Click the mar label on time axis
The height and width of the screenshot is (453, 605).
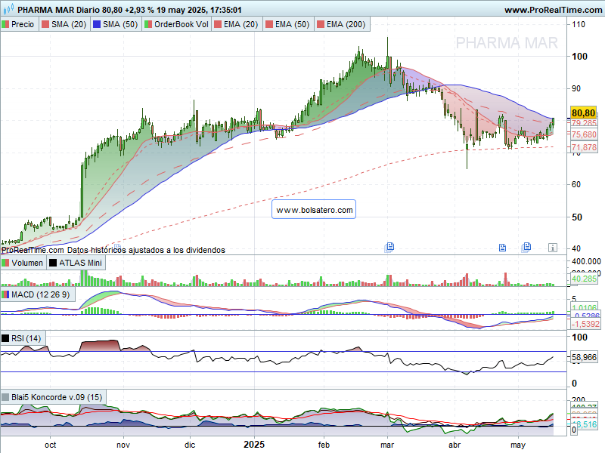click(387, 445)
